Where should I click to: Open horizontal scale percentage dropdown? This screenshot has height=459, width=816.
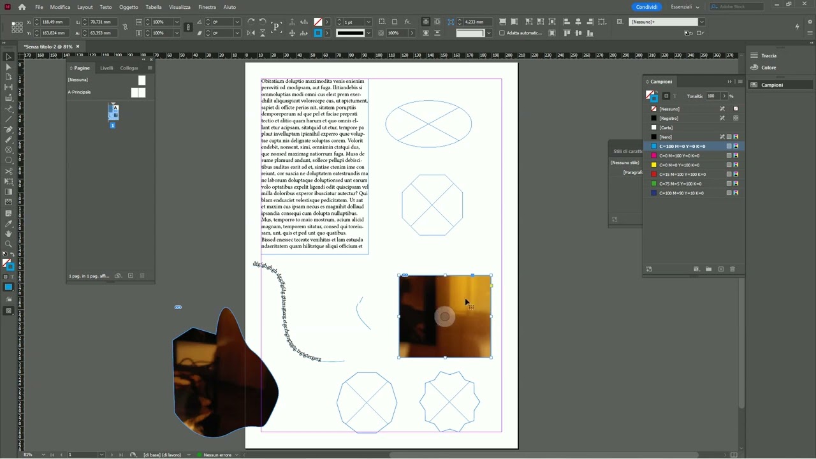point(176,22)
